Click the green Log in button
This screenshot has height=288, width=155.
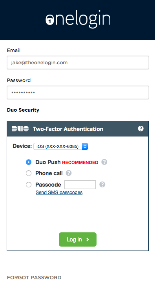tap(78, 239)
